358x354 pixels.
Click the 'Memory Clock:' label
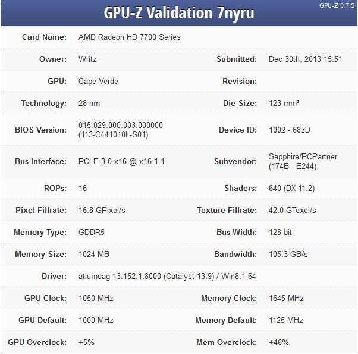pyautogui.click(x=229, y=298)
